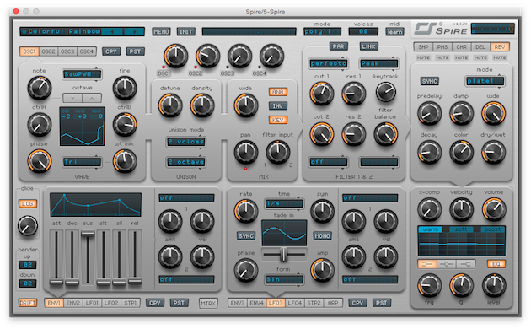Screen dimensions: 531x329
Task: Click the wt mix knob
Action: (x=124, y=161)
